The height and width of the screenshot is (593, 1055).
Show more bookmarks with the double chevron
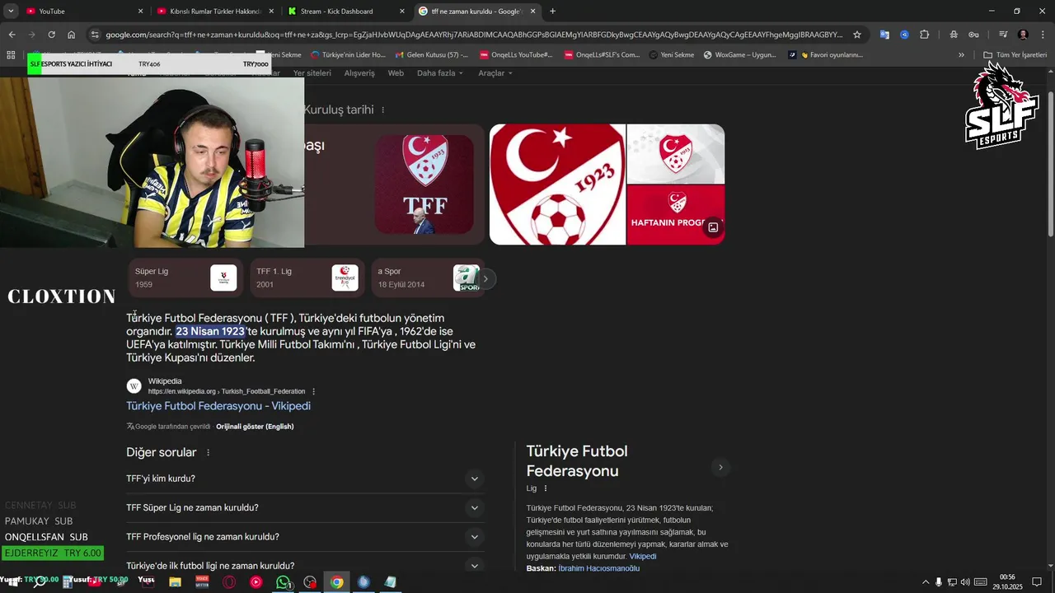coord(961,54)
